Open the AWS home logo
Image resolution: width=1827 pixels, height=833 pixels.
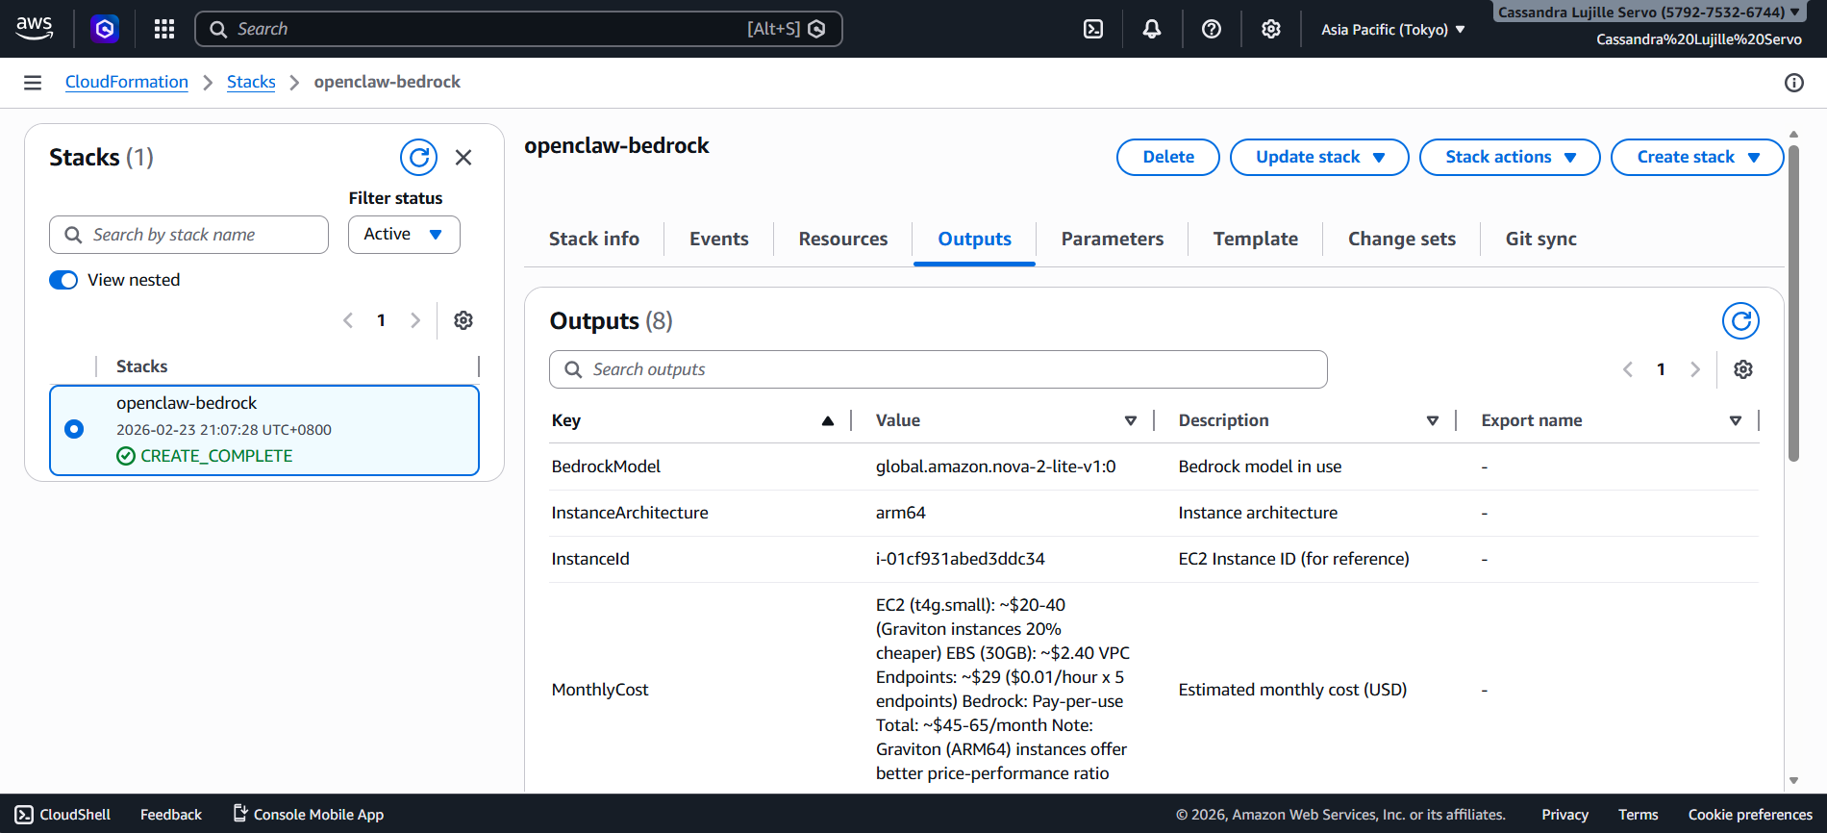point(35,29)
